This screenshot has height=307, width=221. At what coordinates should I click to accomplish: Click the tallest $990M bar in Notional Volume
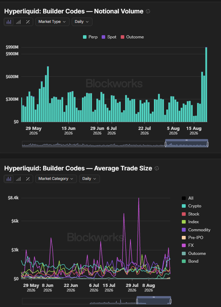point(206,84)
